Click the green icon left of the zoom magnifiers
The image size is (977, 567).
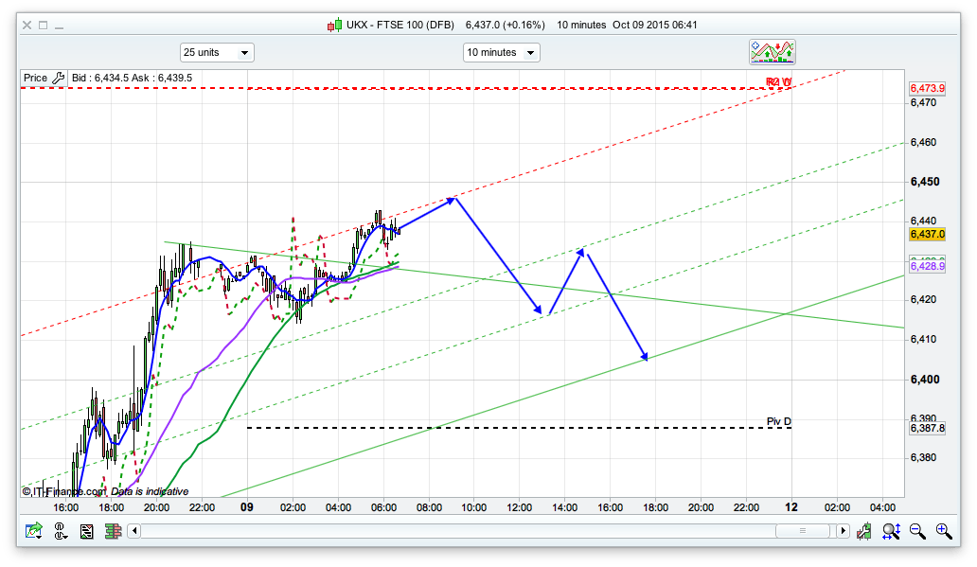(863, 531)
